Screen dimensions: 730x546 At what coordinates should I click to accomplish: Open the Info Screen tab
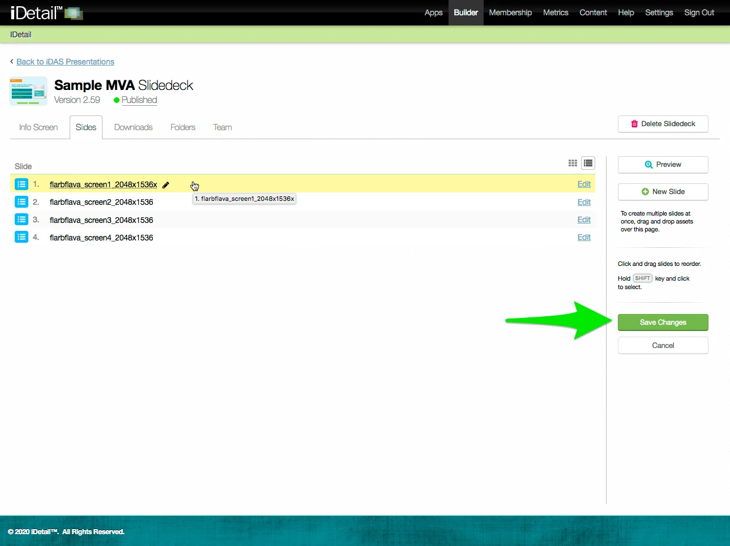(39, 127)
